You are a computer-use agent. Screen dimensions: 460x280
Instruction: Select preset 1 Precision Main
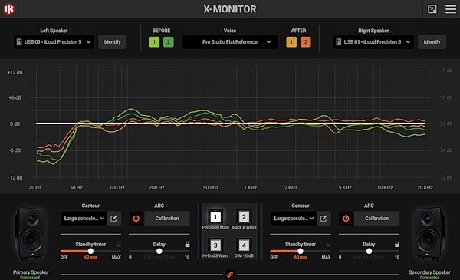pos(215,217)
